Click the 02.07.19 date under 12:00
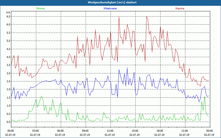Screen dimensions: 221x138 click(110, 135)
